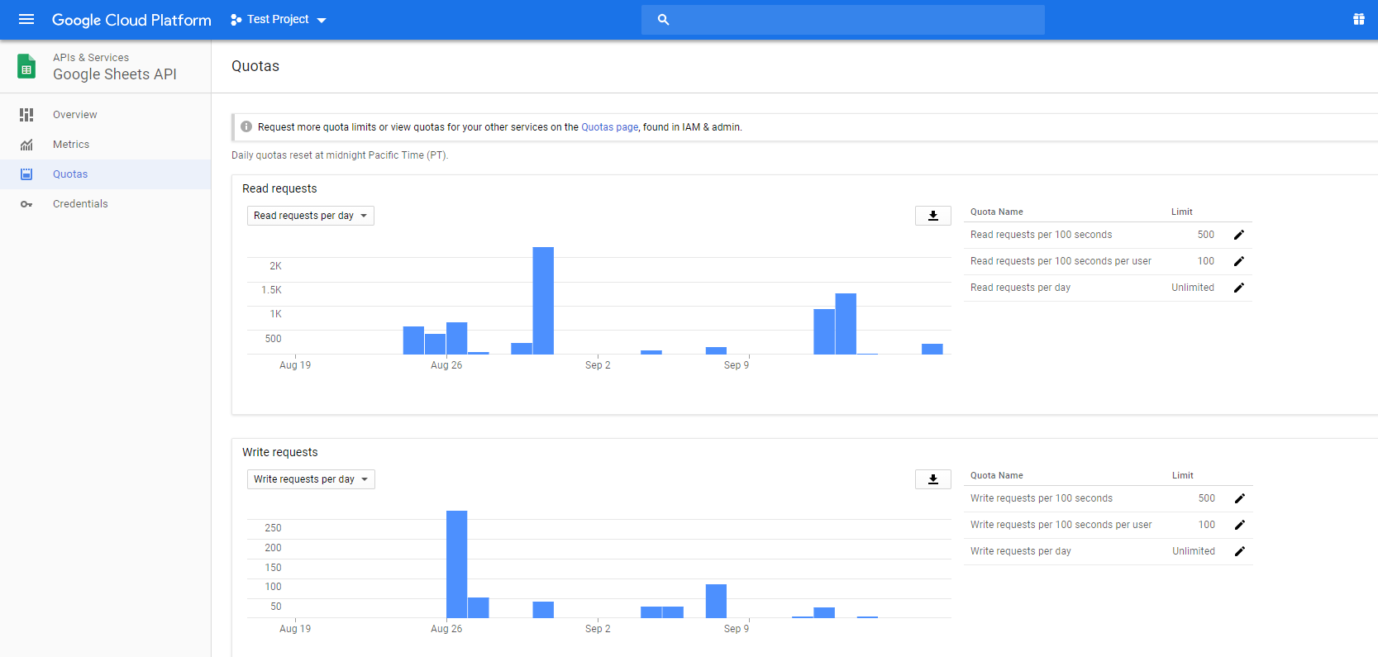1378x657 pixels.
Task: Open Metrics in the sidebar
Action: (x=71, y=145)
